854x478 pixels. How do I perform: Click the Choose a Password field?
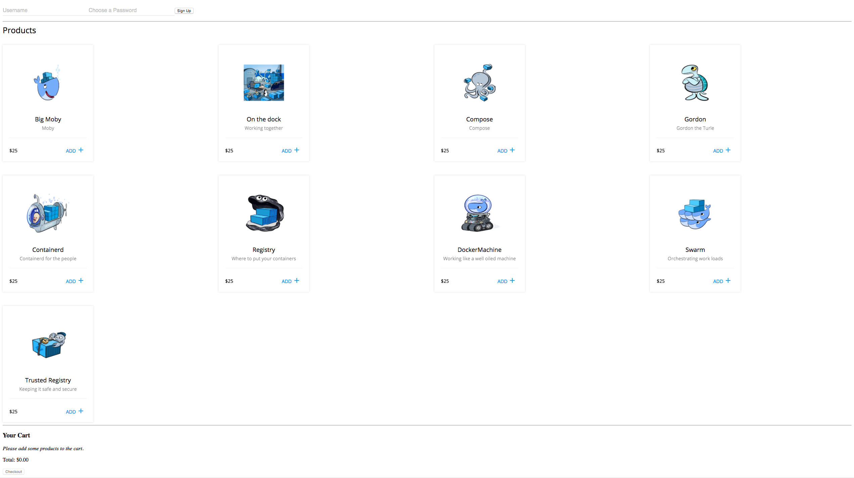pos(130,10)
